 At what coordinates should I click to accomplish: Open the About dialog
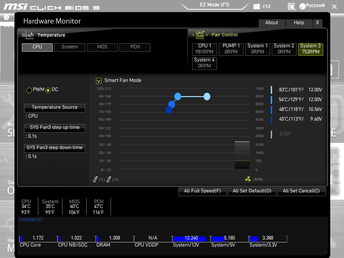click(272, 23)
